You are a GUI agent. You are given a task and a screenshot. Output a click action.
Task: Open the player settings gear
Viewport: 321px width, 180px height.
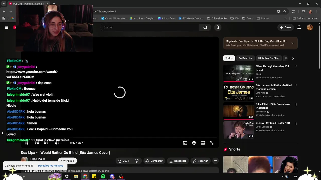click(x=194, y=143)
